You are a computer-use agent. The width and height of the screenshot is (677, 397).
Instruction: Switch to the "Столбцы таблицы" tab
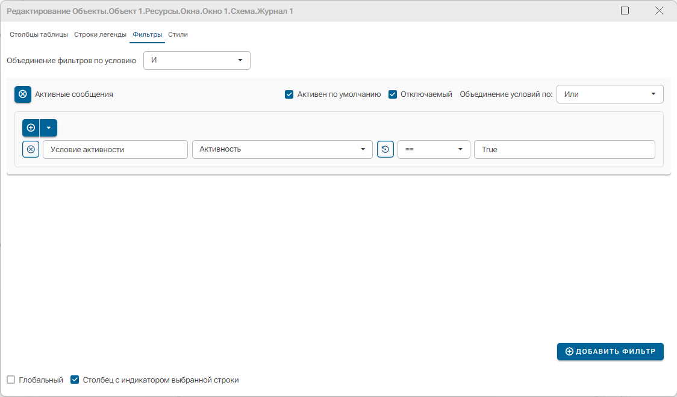[x=39, y=34]
